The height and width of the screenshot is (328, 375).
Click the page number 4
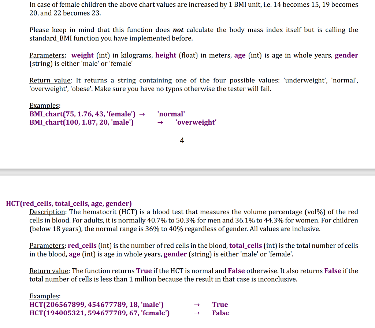[182, 140]
